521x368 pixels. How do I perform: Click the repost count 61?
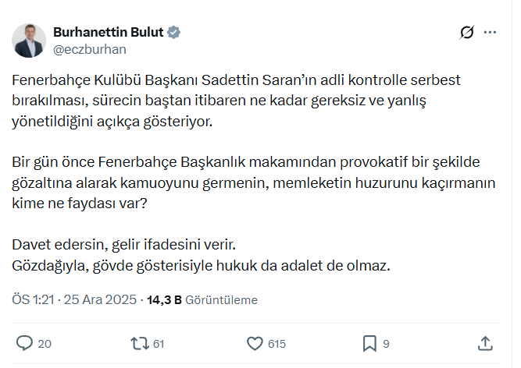pyautogui.click(x=159, y=344)
